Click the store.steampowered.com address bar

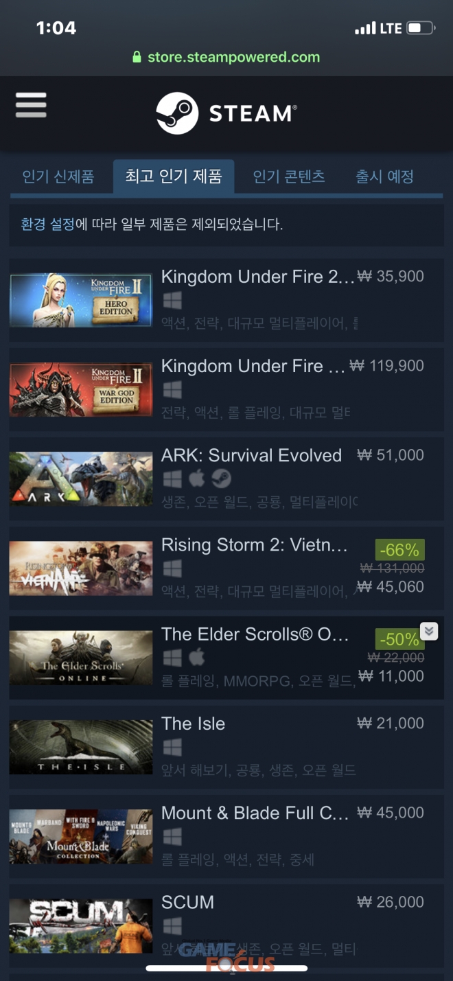coord(226,57)
